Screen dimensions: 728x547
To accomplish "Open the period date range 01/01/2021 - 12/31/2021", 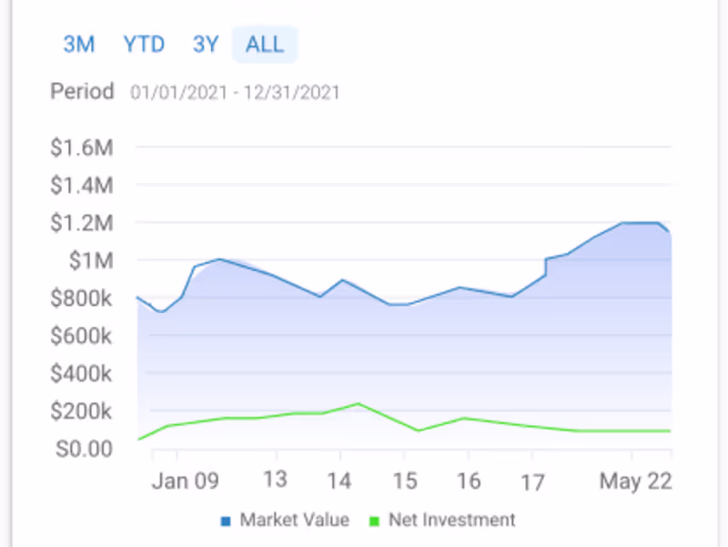I will pyautogui.click(x=235, y=92).
